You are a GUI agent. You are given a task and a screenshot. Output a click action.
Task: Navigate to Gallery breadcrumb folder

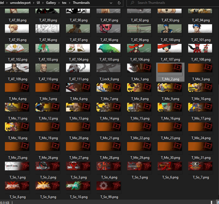pos(51,3)
